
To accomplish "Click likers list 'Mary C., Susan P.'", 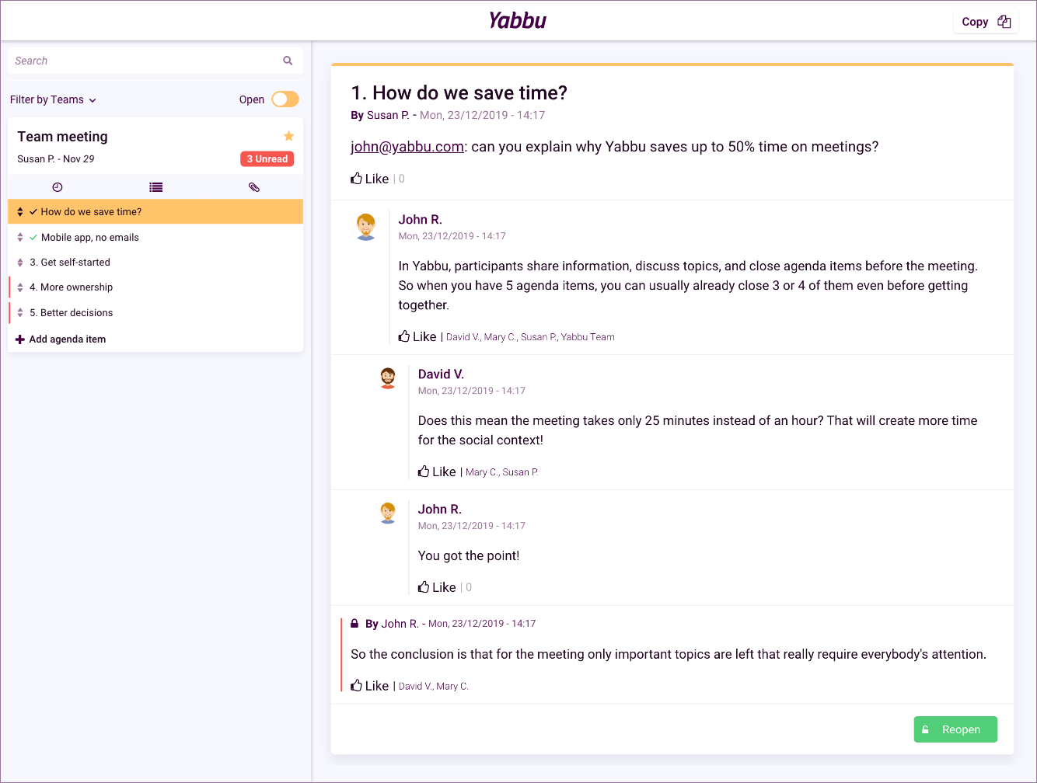I will click(502, 472).
